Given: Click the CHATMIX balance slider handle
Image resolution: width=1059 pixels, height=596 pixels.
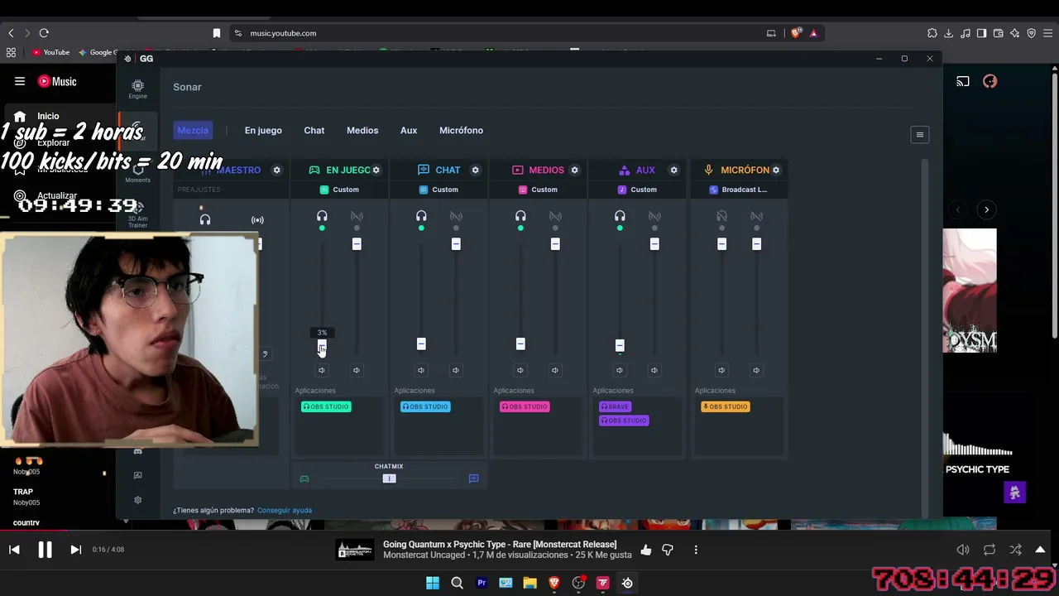Looking at the screenshot, I should [x=389, y=478].
